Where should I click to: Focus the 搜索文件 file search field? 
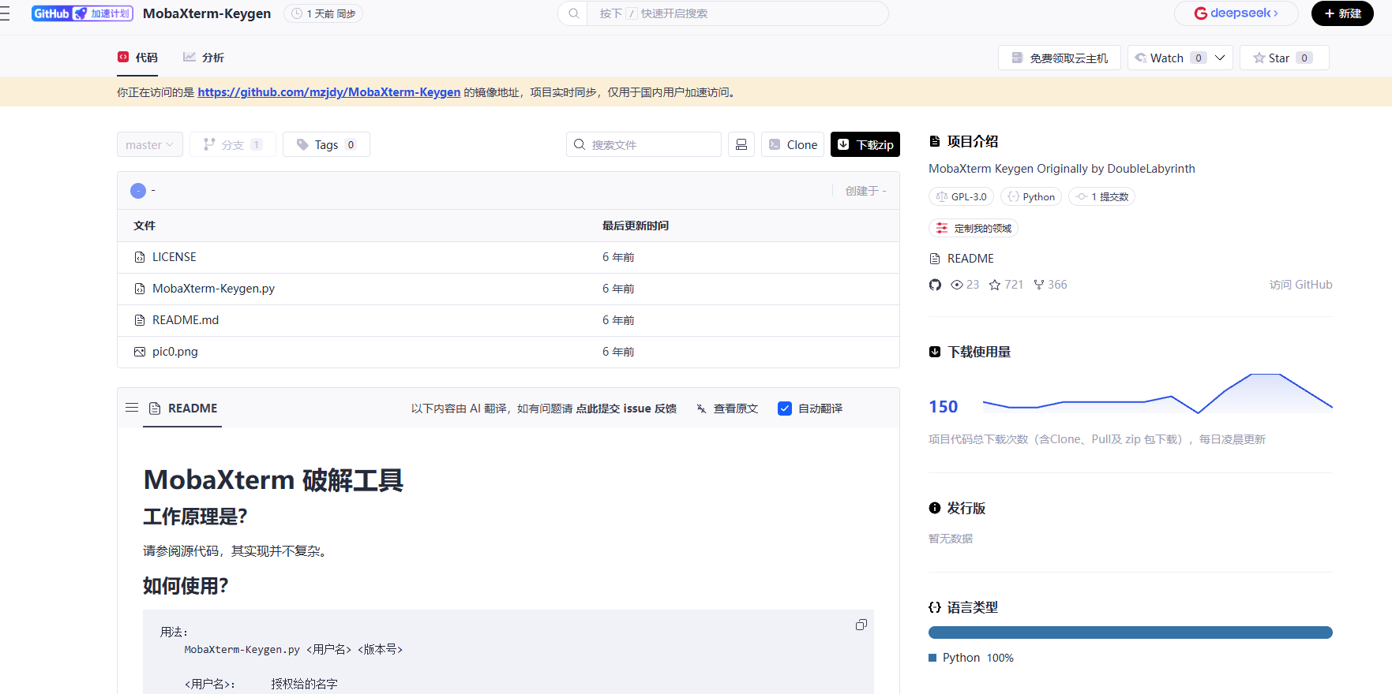[x=643, y=144]
